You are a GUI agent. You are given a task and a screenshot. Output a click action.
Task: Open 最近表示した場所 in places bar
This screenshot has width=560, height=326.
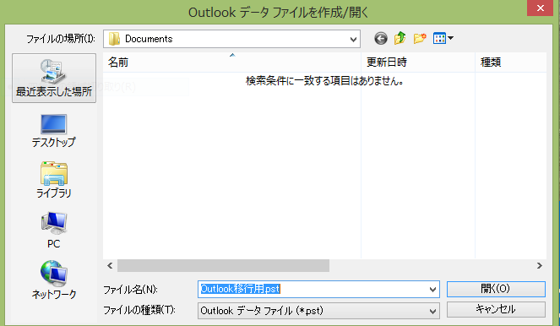[54, 79]
